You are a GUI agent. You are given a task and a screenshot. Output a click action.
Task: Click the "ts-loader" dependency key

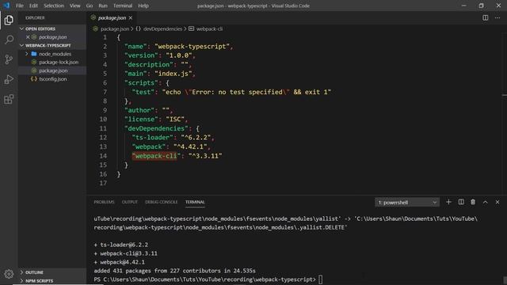click(152, 137)
